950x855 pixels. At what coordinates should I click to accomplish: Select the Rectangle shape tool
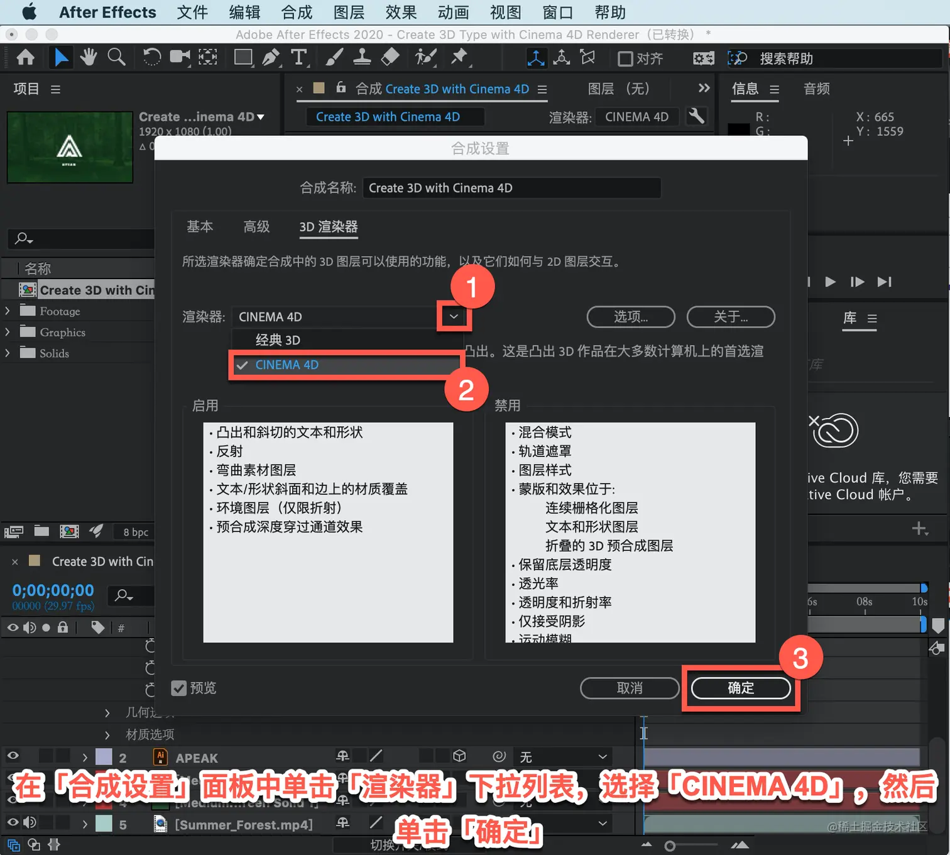(243, 58)
